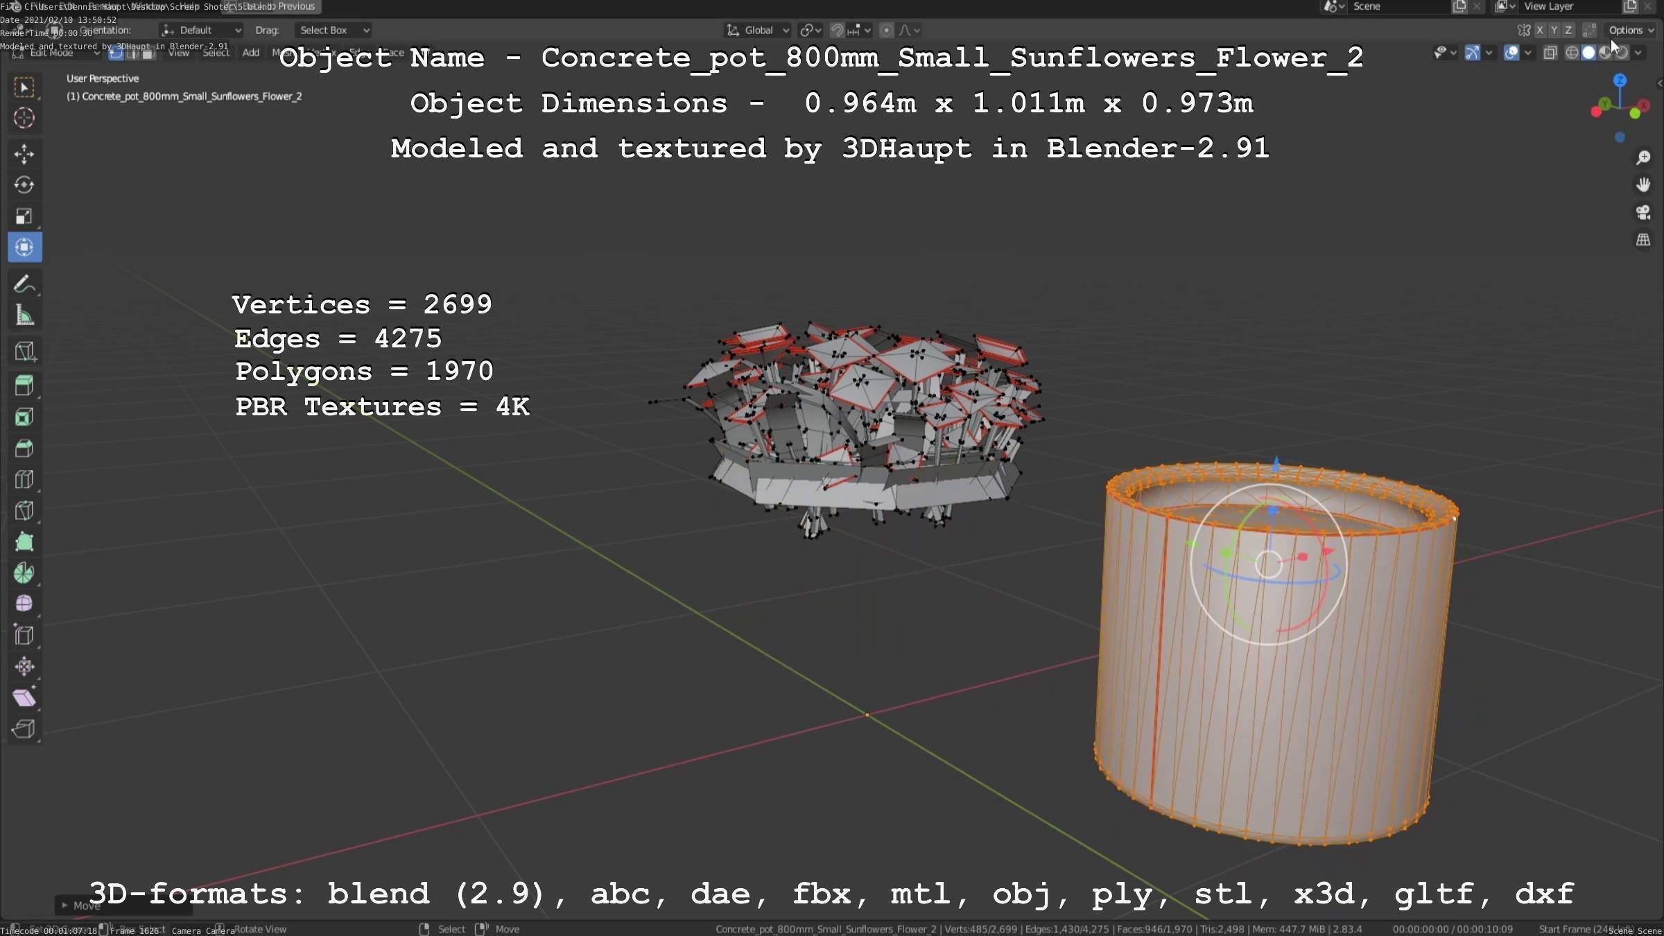1664x936 pixels.
Task: Select the Inset Faces tool
Action: pyautogui.click(x=24, y=417)
